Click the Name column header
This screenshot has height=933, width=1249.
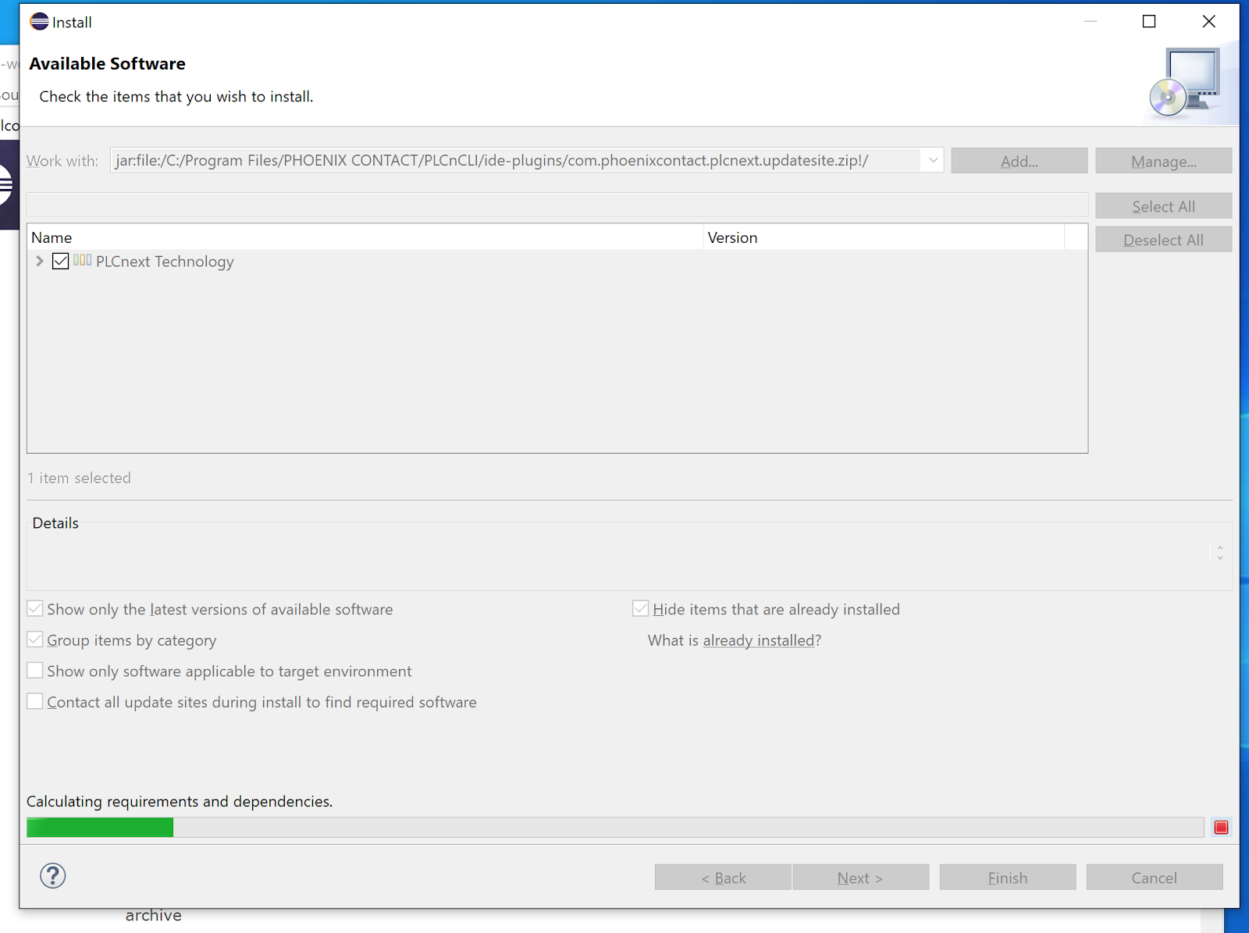pyautogui.click(x=365, y=237)
